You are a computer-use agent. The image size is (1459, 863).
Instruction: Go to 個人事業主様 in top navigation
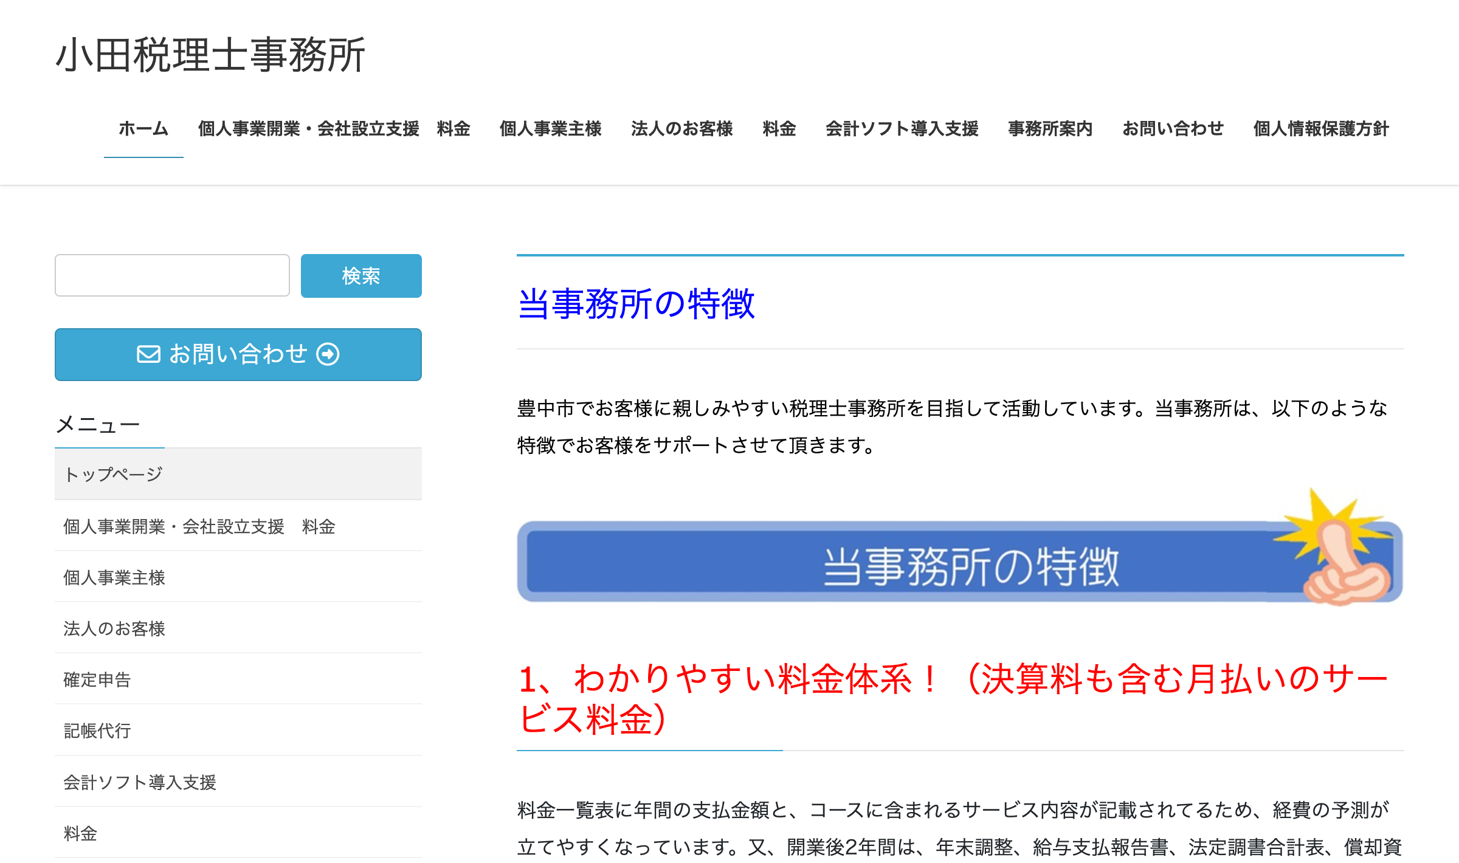click(x=550, y=129)
